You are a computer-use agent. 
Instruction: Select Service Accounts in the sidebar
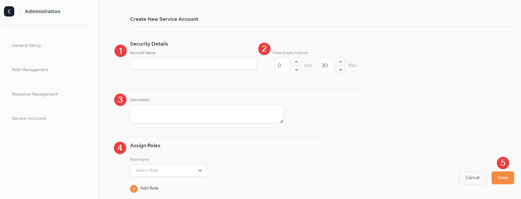pyautogui.click(x=29, y=118)
